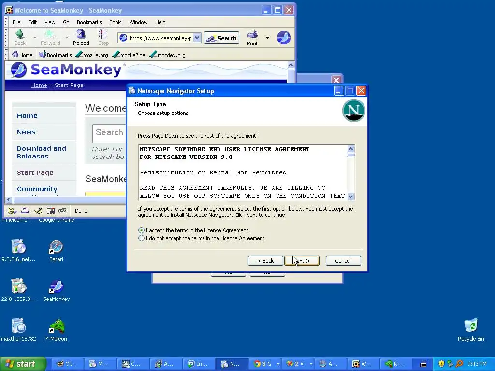Click the Search button in SeaMonkey toolbar
Image resolution: width=495 pixels, height=371 pixels.
pos(221,38)
